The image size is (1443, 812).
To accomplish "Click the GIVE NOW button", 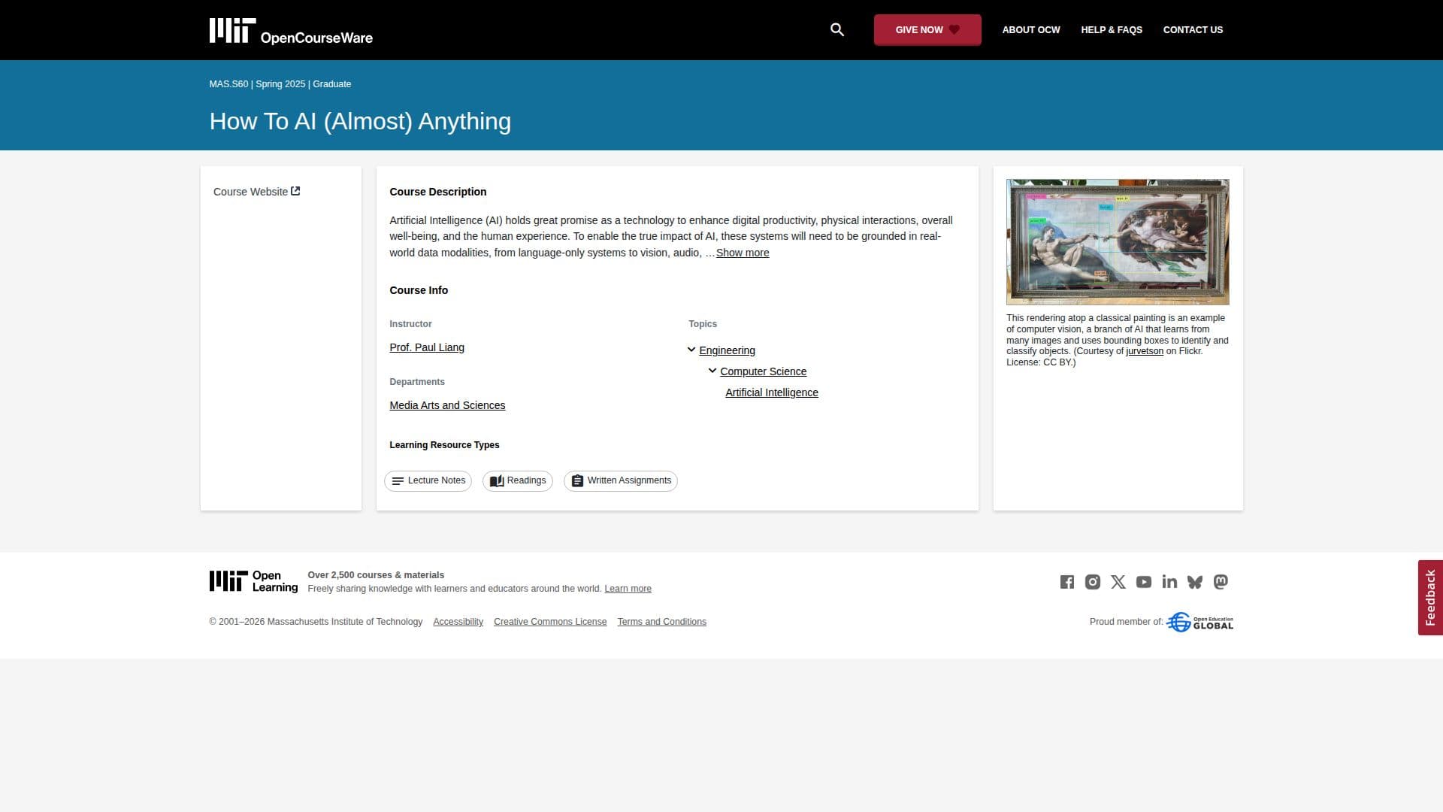I will click(x=927, y=30).
